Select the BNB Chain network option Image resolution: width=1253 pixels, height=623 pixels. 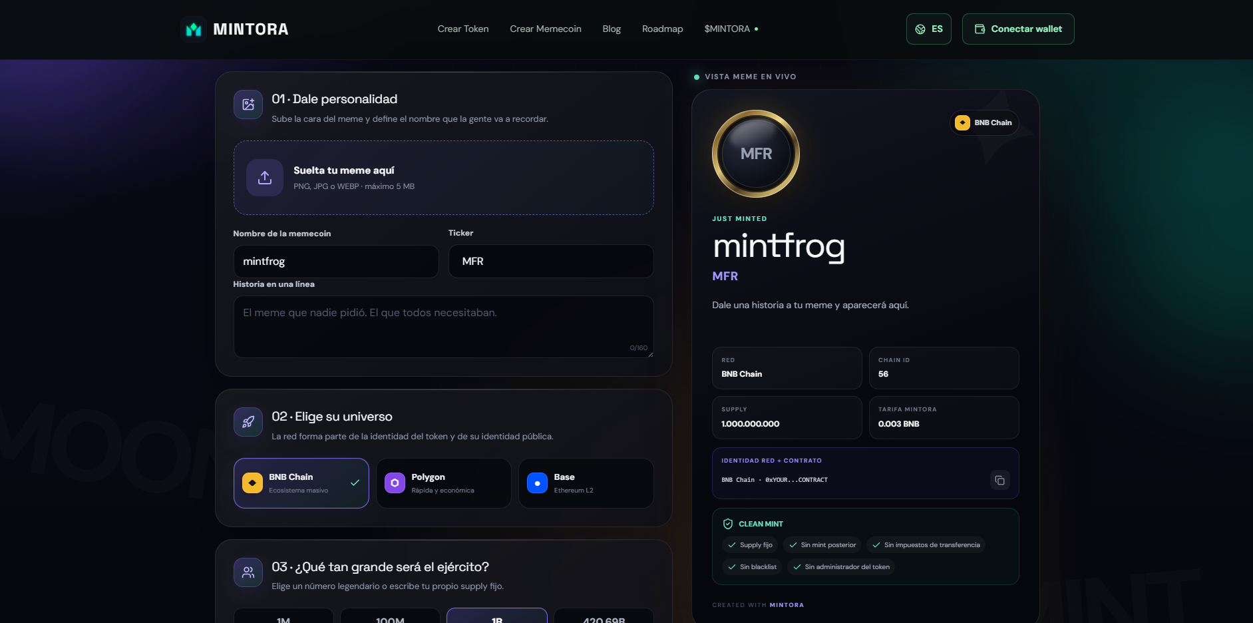coord(301,483)
